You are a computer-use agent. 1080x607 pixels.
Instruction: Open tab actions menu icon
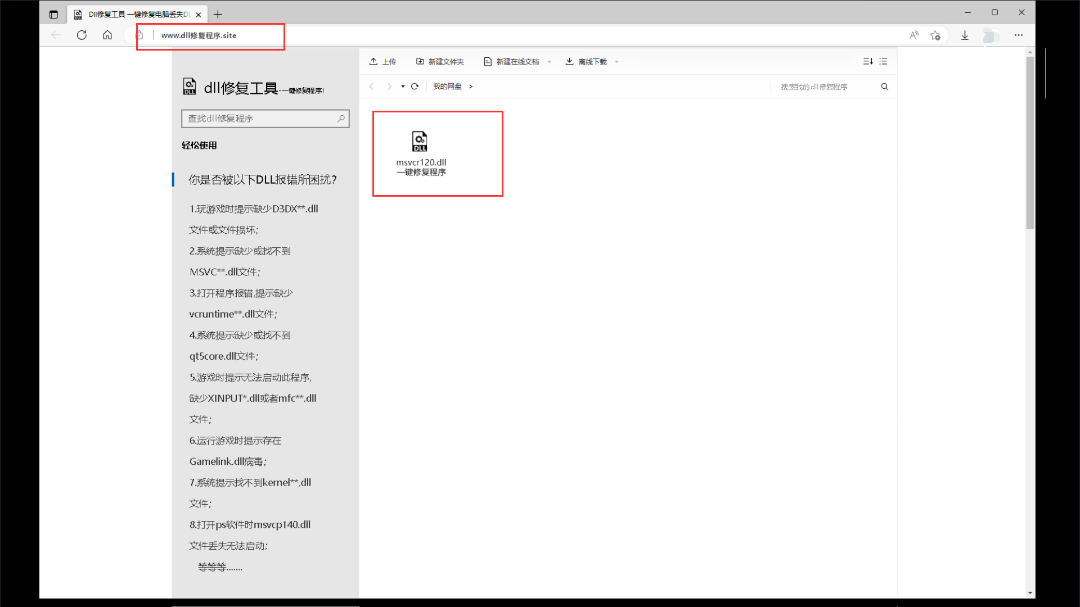53,15
